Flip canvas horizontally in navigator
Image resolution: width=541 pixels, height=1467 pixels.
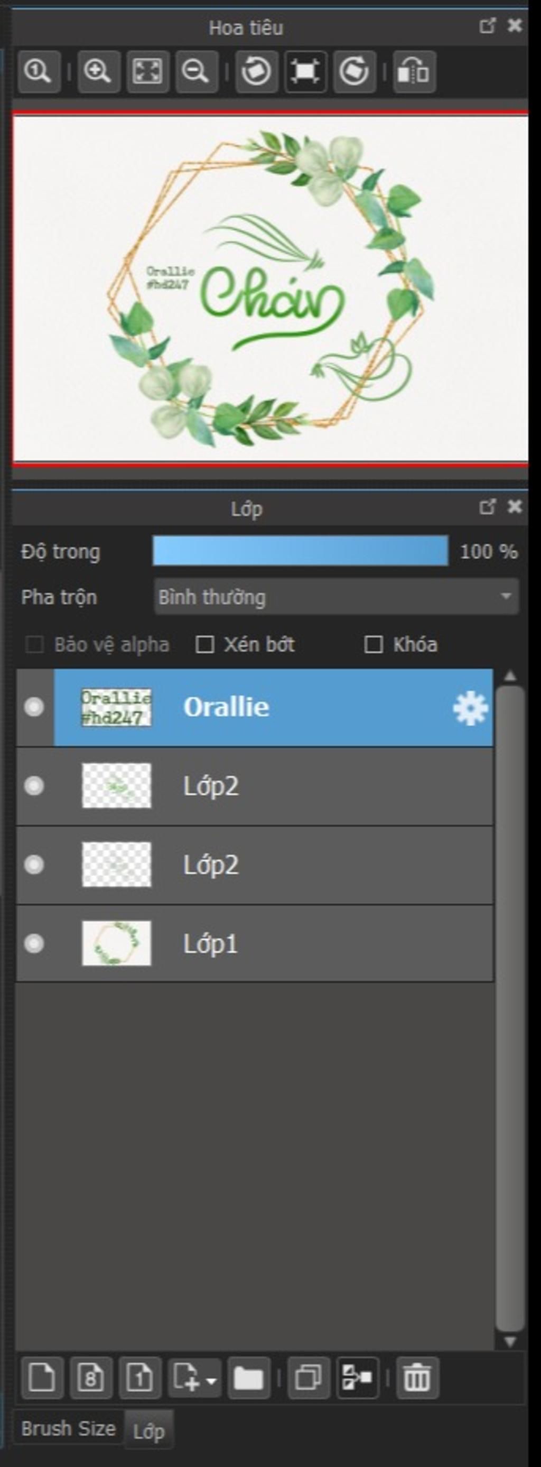coord(415,72)
